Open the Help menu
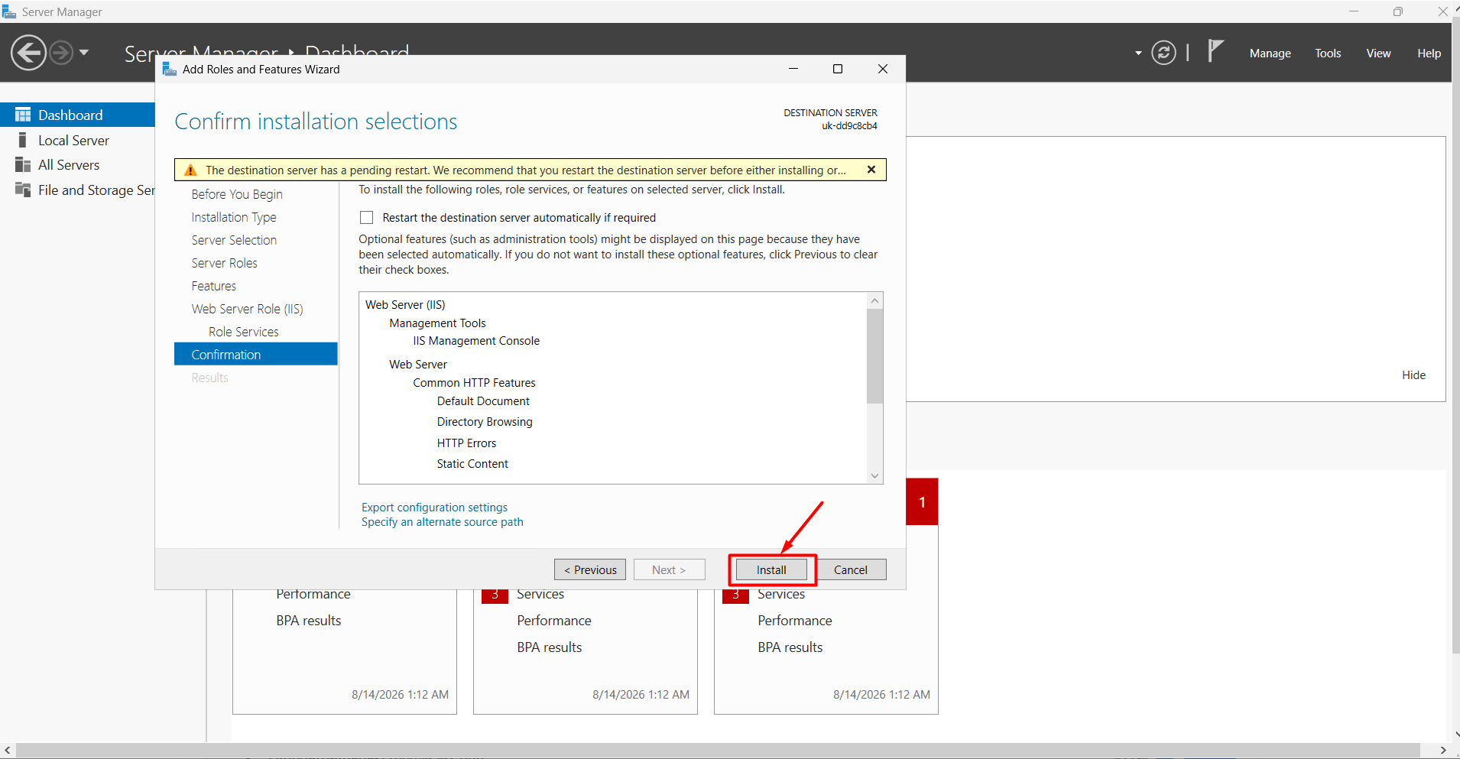 1429,54
